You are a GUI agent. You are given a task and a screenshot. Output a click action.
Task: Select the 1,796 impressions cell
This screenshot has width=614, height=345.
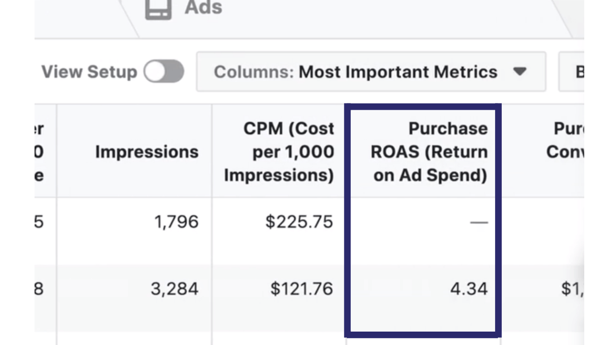click(176, 222)
